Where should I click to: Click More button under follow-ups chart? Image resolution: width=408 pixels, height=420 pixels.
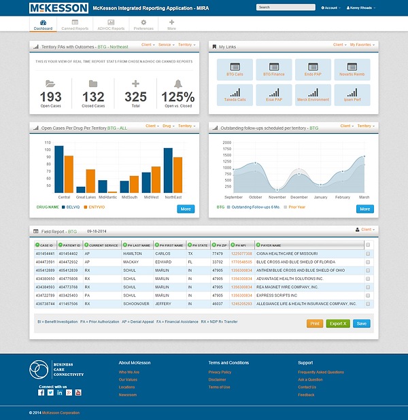tap(365, 209)
